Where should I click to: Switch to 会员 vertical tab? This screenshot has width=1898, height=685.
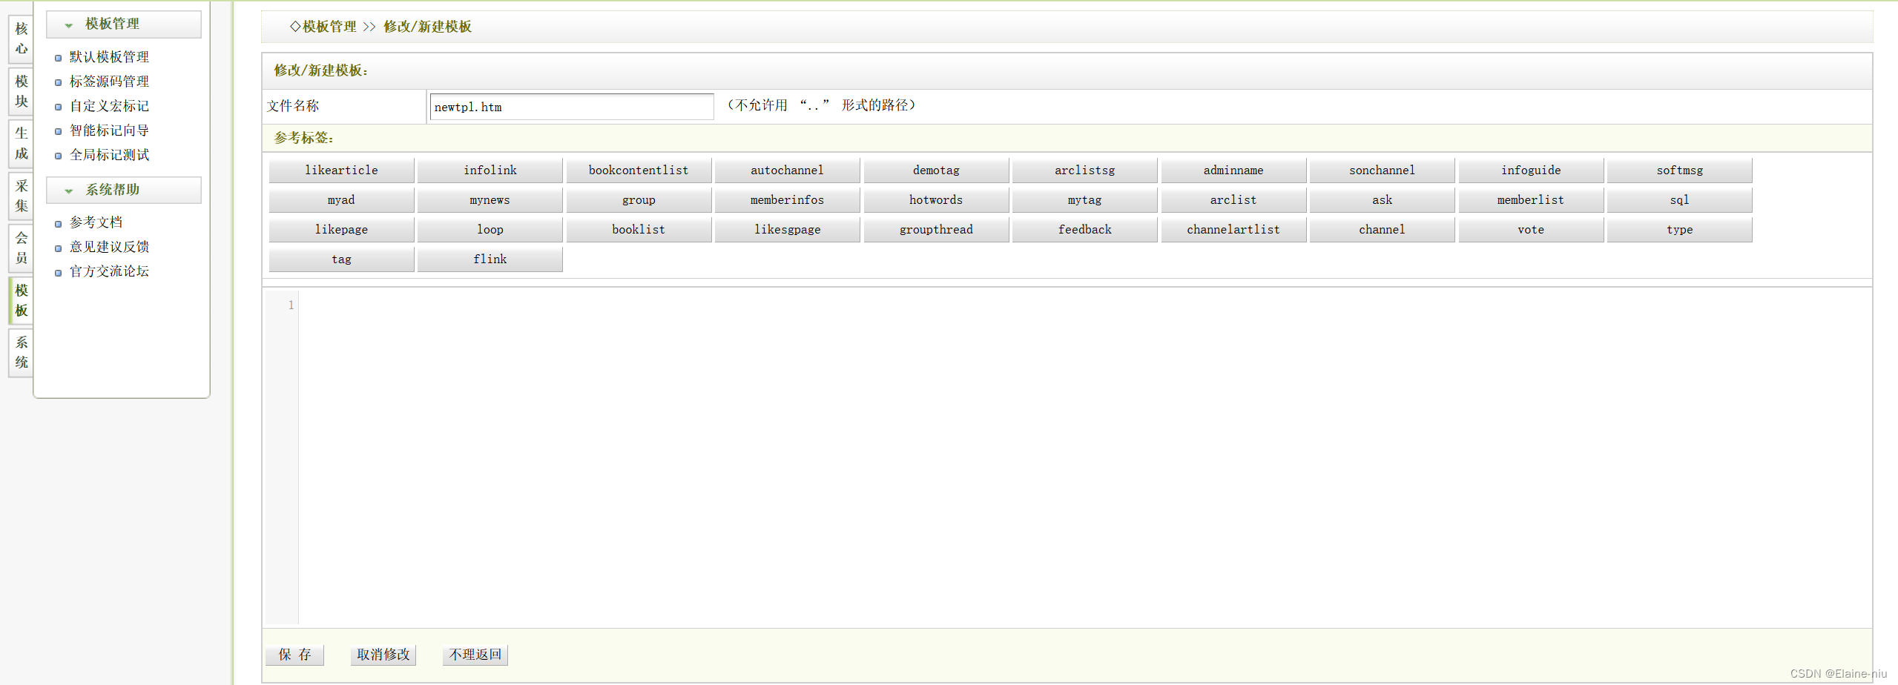(x=22, y=248)
